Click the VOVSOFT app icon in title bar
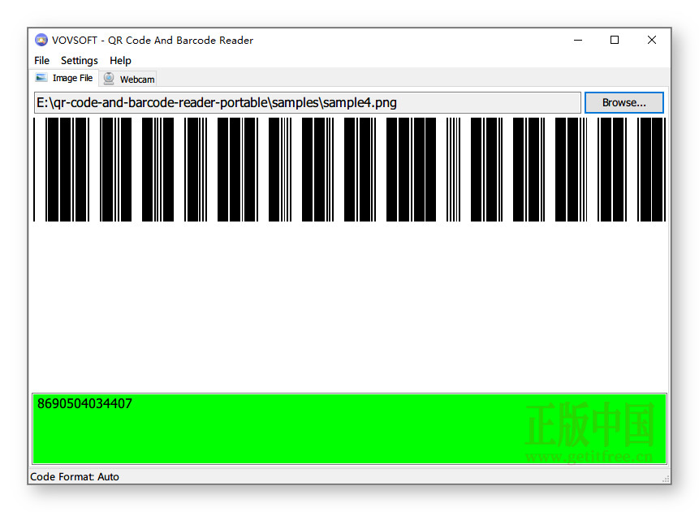Image resolution: width=699 pixels, height=512 pixels. [x=41, y=40]
